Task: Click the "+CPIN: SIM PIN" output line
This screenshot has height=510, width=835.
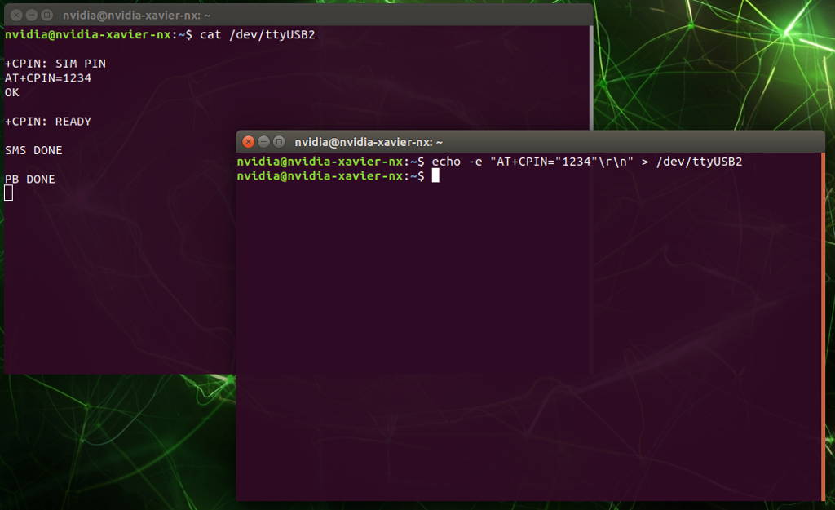Action: [55, 64]
